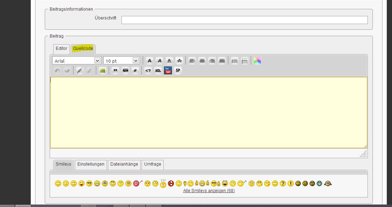Open the Dateianhänge tab
This screenshot has height=207, width=392.
point(124,164)
